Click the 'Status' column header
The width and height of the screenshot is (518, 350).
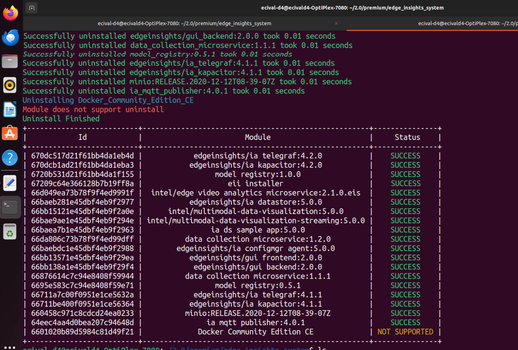(407, 137)
